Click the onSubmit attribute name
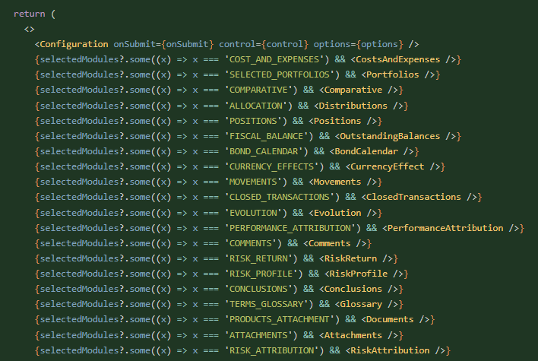Screen dimensions: 538x361 click(x=134, y=44)
